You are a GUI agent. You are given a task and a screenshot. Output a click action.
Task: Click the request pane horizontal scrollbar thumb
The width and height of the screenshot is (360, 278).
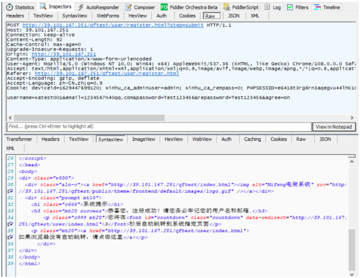point(89,118)
